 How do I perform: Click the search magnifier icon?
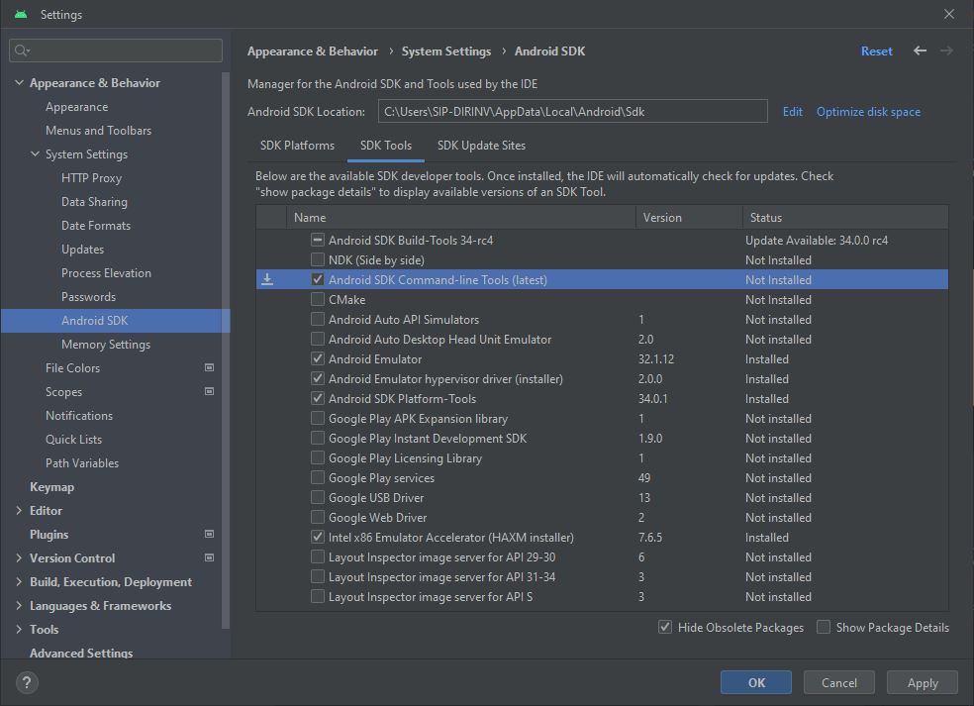tap(23, 50)
